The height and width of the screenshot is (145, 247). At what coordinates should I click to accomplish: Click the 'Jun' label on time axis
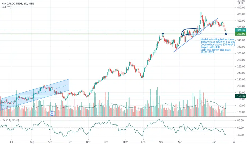[214, 142]
